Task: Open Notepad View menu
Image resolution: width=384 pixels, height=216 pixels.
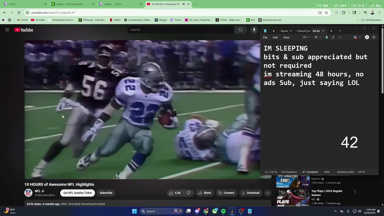Action: pos(286,37)
